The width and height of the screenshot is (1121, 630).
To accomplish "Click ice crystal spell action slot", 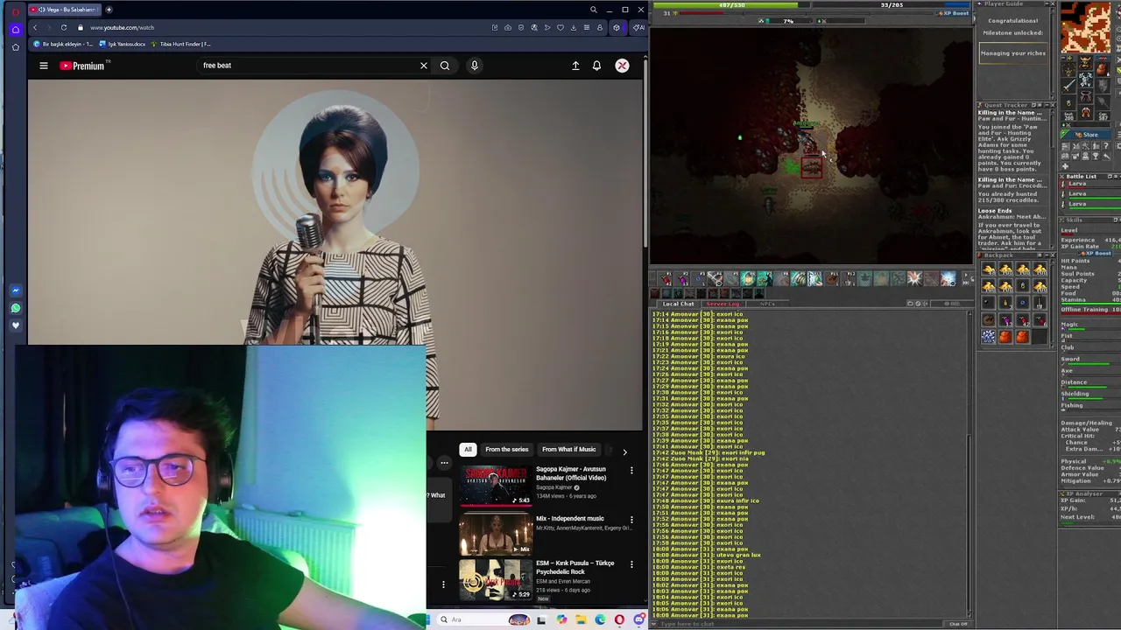I will click(x=948, y=279).
